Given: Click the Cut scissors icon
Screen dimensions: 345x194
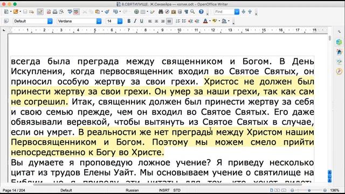Looking at the screenshot, I should (85, 12).
